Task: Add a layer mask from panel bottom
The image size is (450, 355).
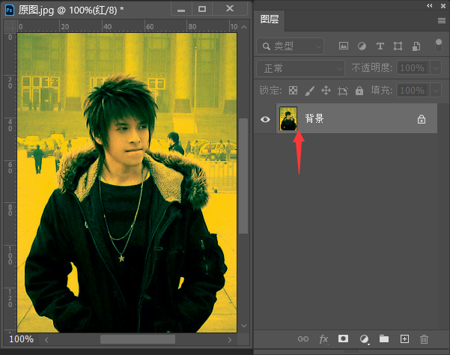Action: coord(344,339)
